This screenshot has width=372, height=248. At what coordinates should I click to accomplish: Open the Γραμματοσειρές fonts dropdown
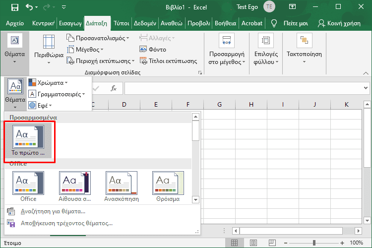click(x=57, y=94)
